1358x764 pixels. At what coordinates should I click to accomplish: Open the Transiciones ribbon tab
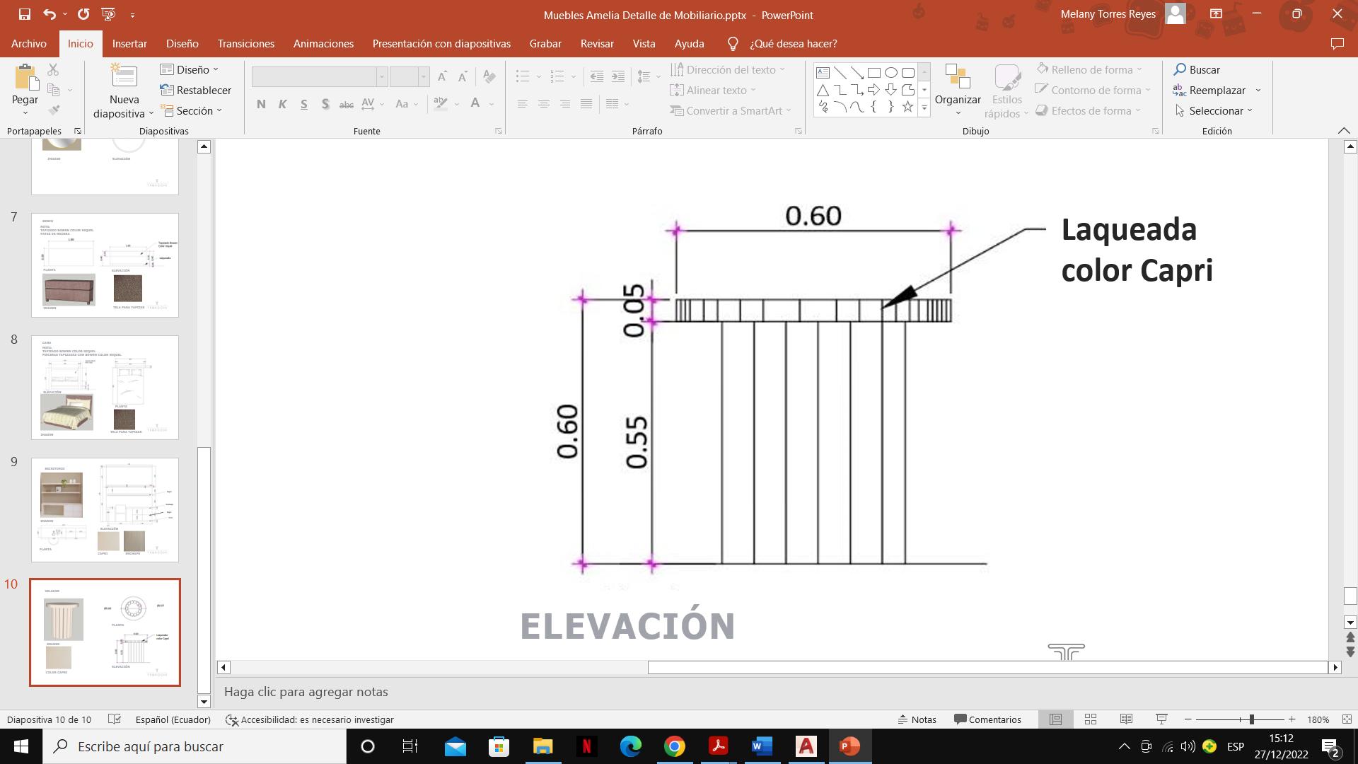(x=245, y=44)
